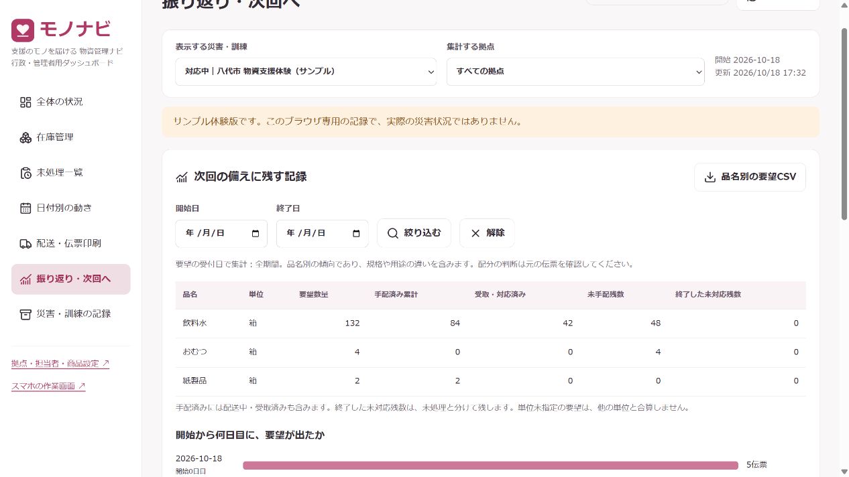Click the 84 value in 飲料水 row
The width and height of the screenshot is (849, 477).
[455, 324]
